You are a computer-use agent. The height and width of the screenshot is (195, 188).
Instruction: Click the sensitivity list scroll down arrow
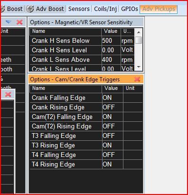click(139, 67)
